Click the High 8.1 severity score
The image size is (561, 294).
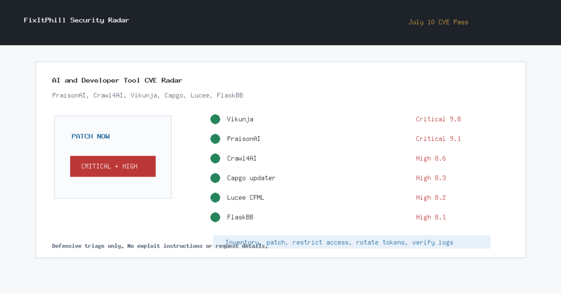431,217
